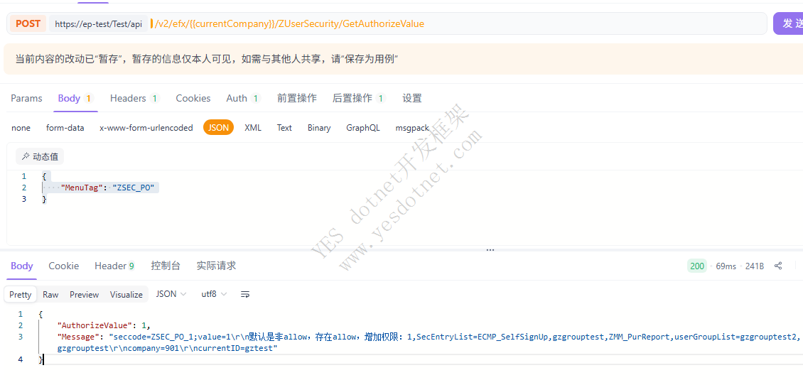Viewport: 803px width, 385px height.
Task: Switch to request Headers tab
Action: point(135,98)
